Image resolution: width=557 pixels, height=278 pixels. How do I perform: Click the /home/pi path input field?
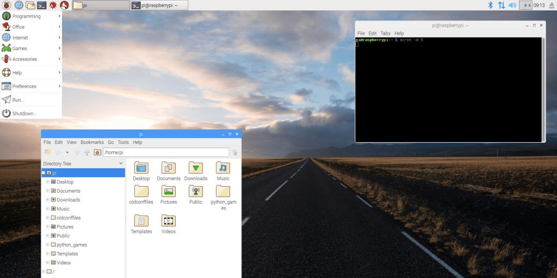coord(166,153)
